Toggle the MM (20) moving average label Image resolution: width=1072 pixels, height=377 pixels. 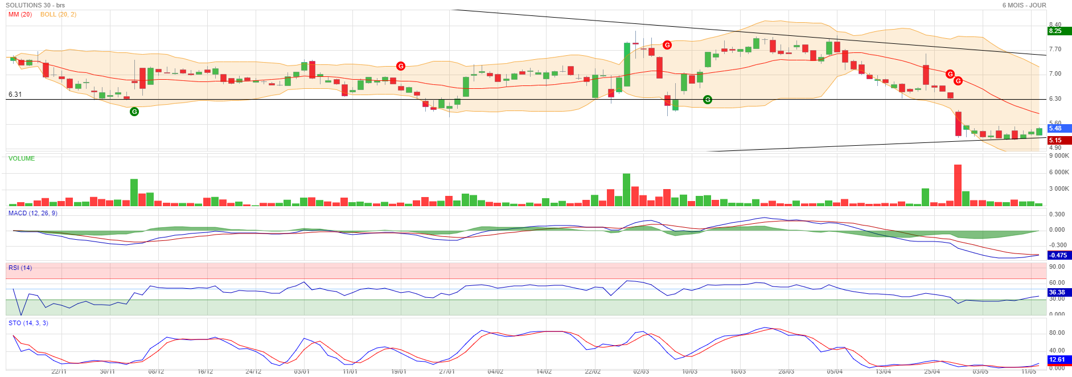click(20, 14)
